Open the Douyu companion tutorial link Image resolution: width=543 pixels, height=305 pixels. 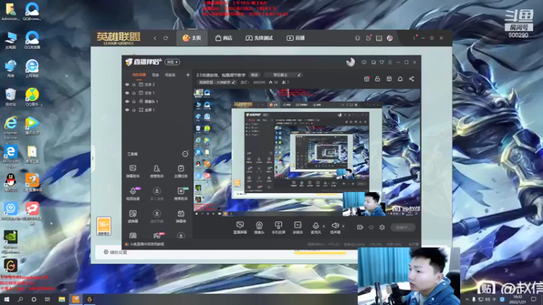(145, 244)
